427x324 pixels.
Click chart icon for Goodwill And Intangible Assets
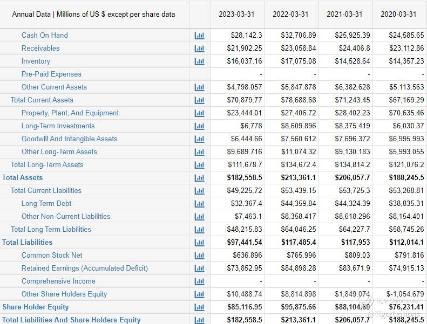199,139
